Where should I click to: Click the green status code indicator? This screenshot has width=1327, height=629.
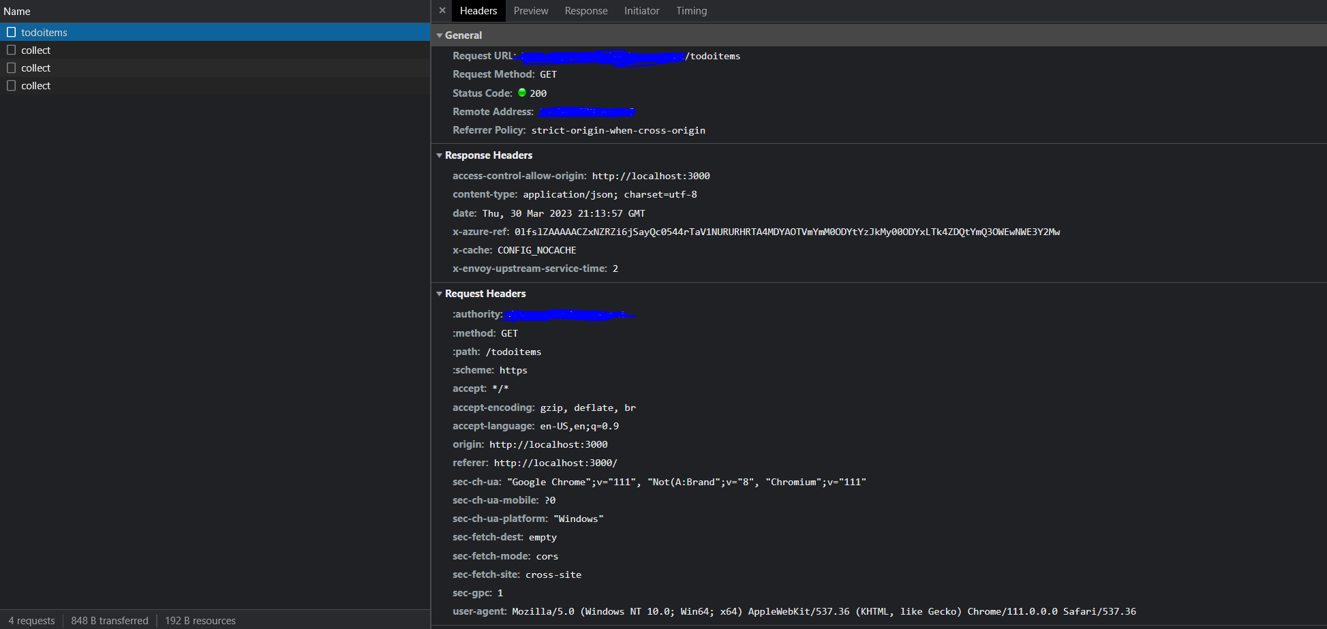[x=523, y=93]
